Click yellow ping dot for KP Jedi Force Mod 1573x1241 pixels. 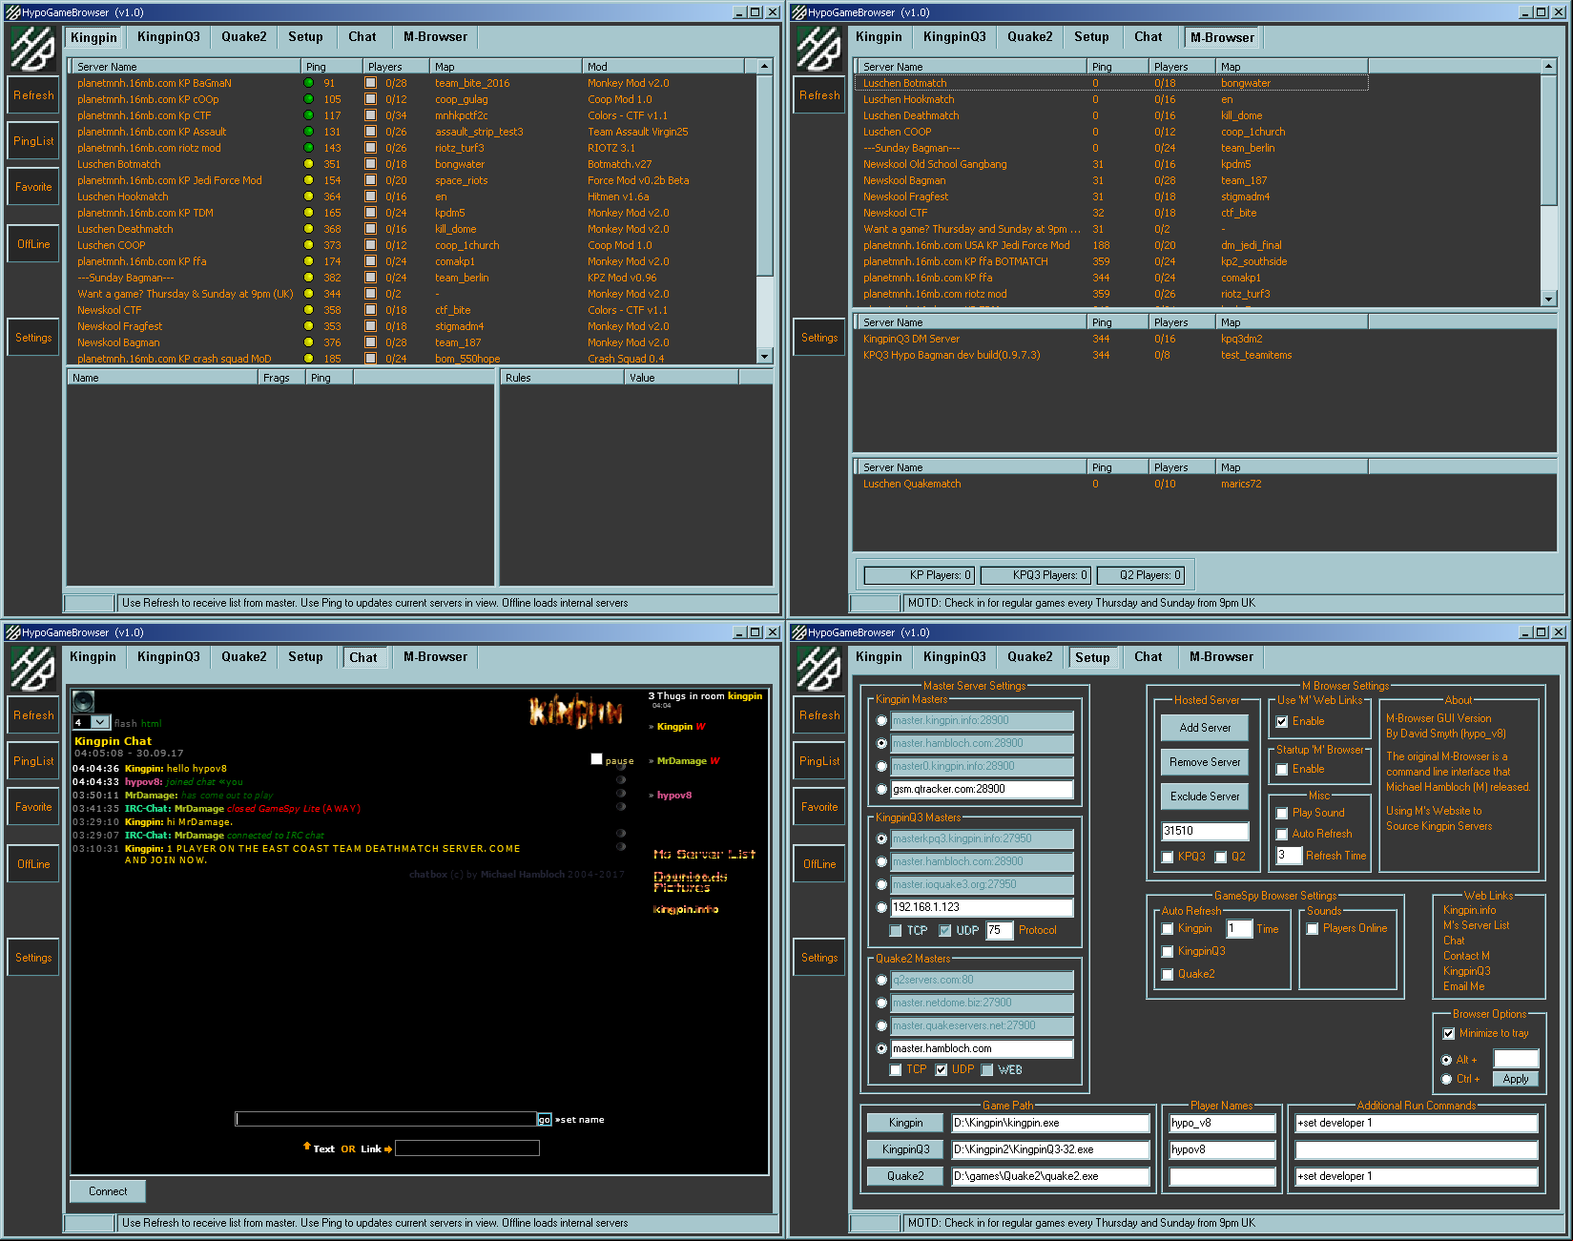308,180
